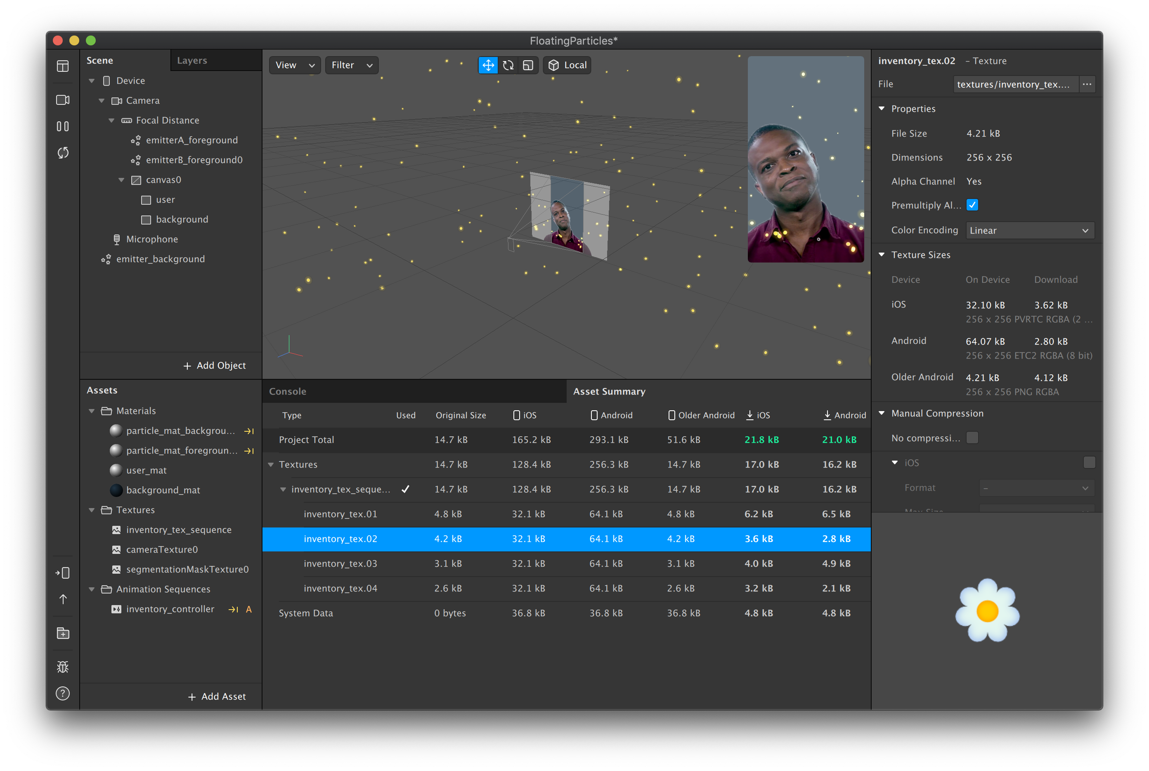Enable the No compression checkbox

[972, 438]
